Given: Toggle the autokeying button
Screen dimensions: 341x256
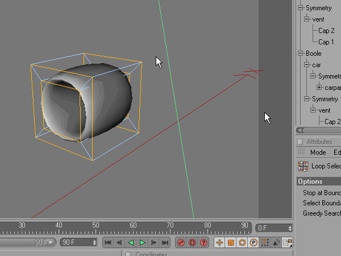Looking at the screenshot, I should 192,242.
